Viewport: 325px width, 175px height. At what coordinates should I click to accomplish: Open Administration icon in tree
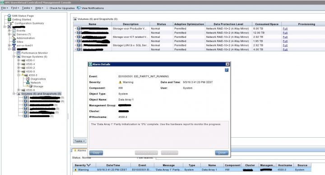[14, 38]
